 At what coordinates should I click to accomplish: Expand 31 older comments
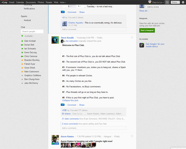tap(70, 119)
